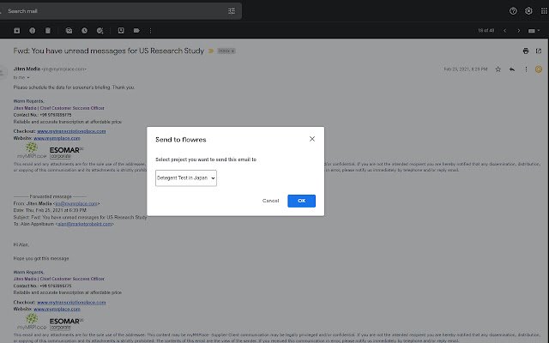Click the lower myMRPlace logo
Screen dimensions: 549x343
point(32,322)
